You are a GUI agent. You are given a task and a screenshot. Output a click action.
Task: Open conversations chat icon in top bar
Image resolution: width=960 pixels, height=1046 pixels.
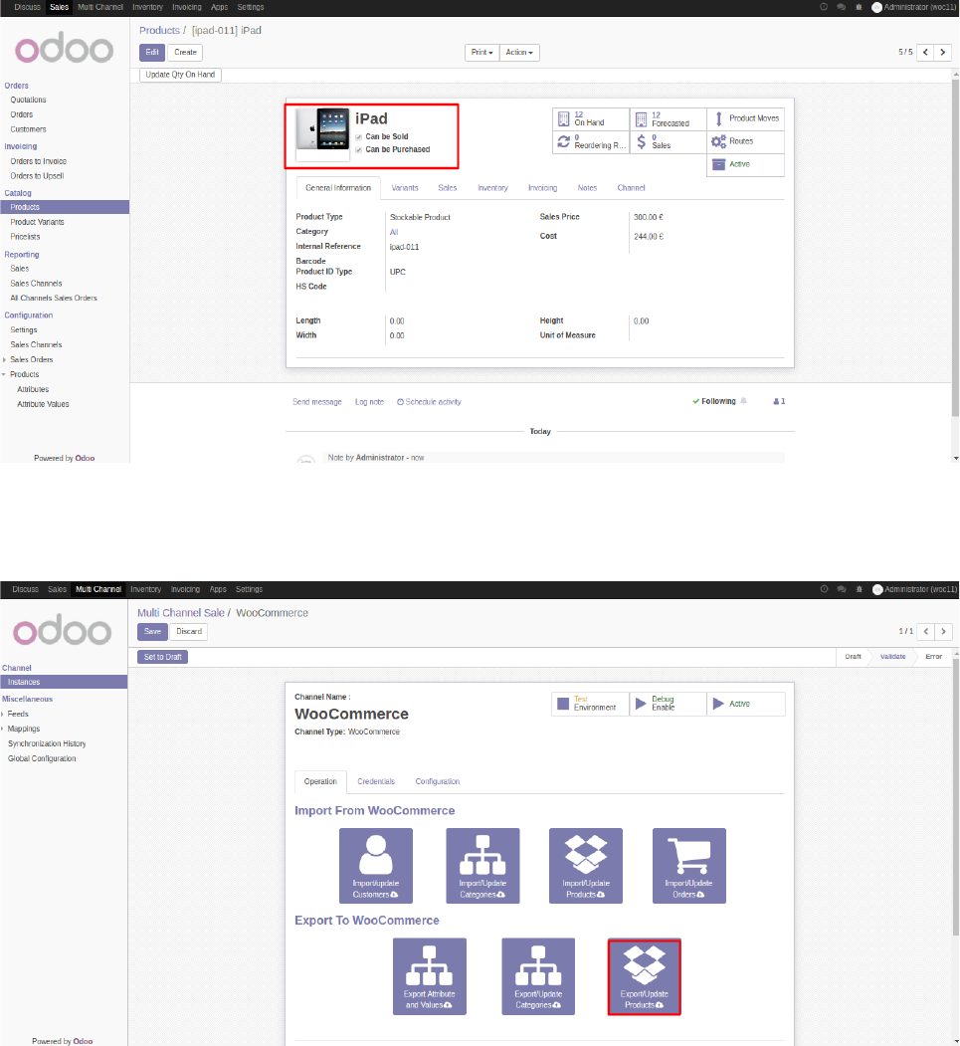(842, 7)
